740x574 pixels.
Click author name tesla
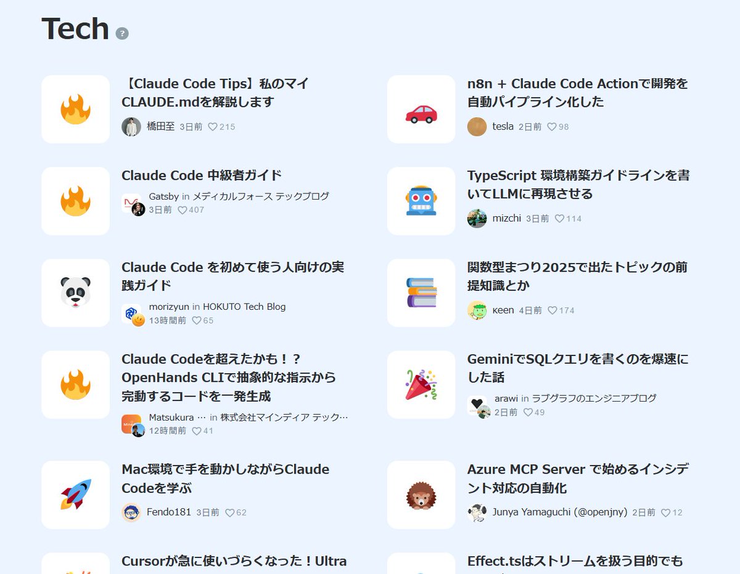(503, 127)
